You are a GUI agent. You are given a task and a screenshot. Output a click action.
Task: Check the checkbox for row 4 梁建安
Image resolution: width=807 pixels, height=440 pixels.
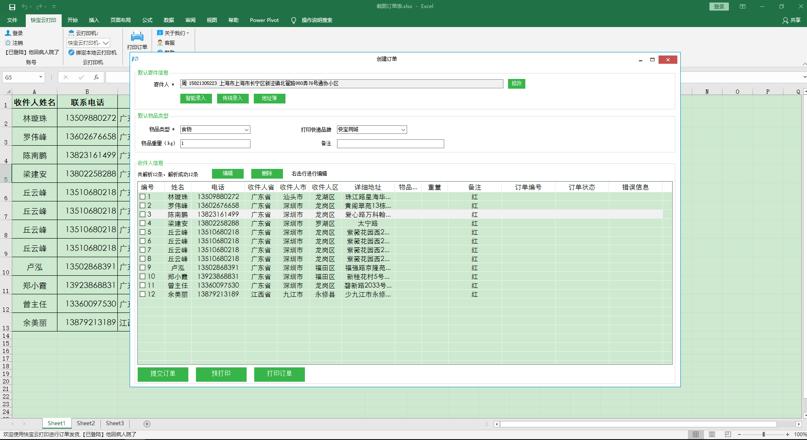pos(143,223)
